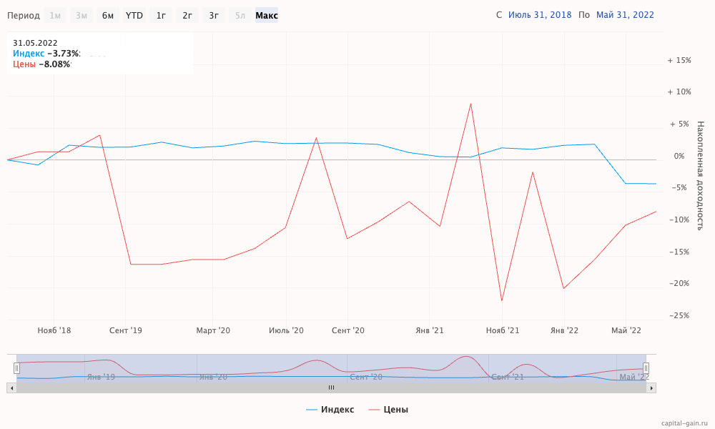Pick the 3г range button
The height and width of the screenshot is (429, 715).
[214, 16]
